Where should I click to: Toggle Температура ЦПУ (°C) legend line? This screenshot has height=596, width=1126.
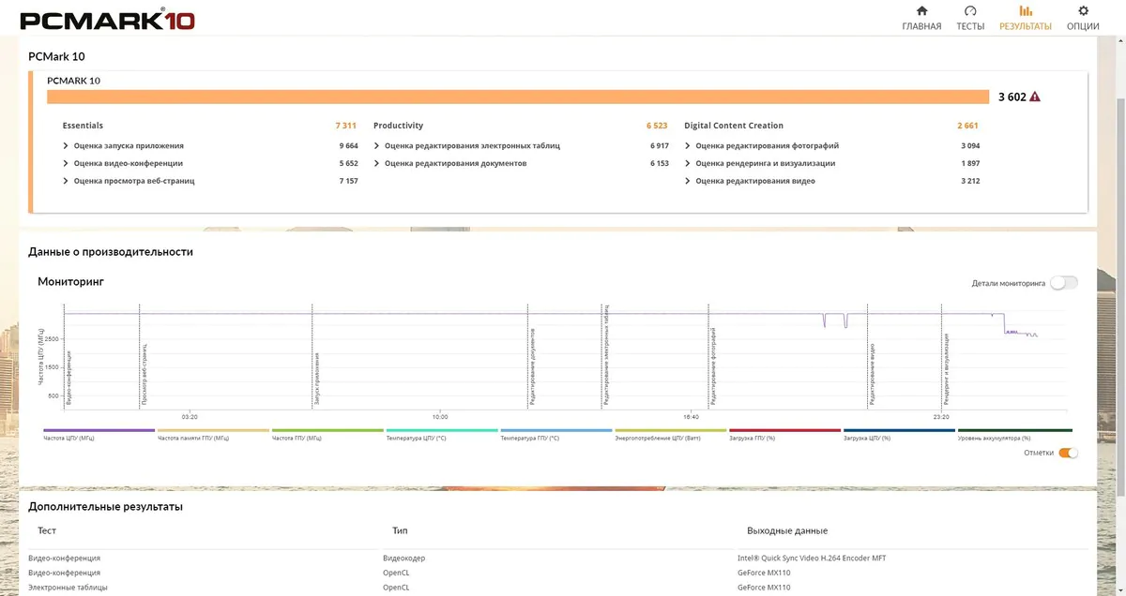(442, 434)
